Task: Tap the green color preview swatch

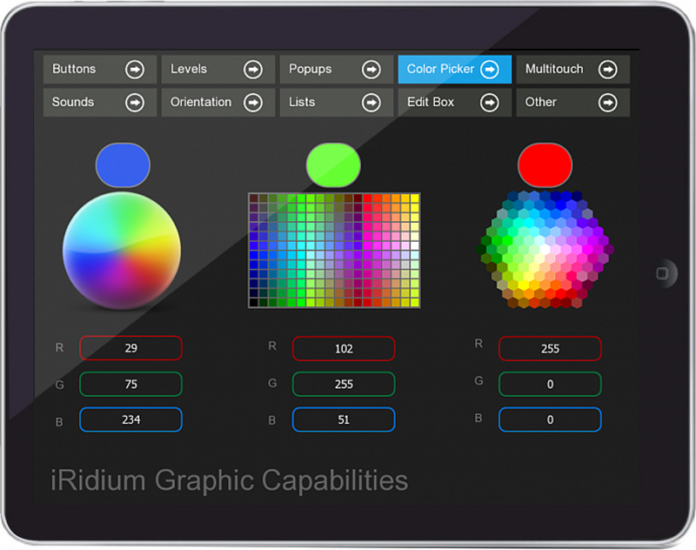Action: [x=333, y=165]
